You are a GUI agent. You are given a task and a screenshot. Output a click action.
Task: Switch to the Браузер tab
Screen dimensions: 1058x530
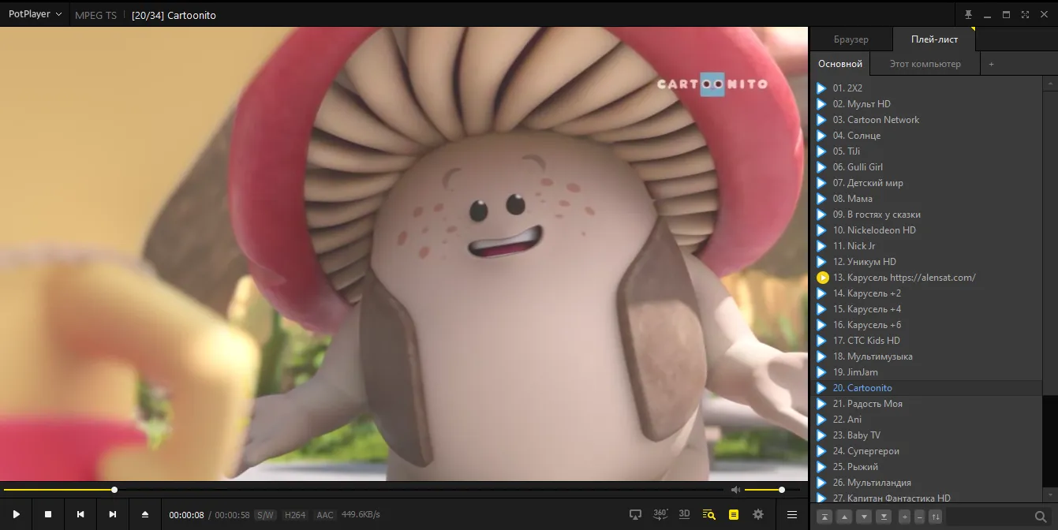click(x=851, y=39)
